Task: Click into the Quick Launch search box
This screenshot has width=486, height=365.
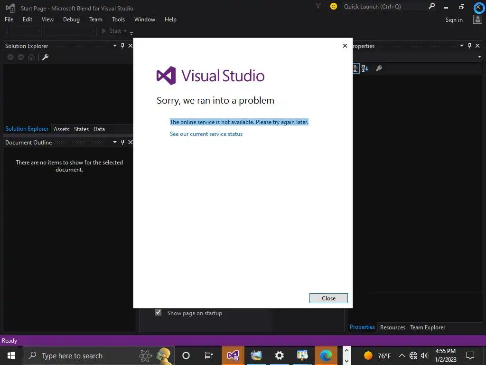Action: click(384, 7)
